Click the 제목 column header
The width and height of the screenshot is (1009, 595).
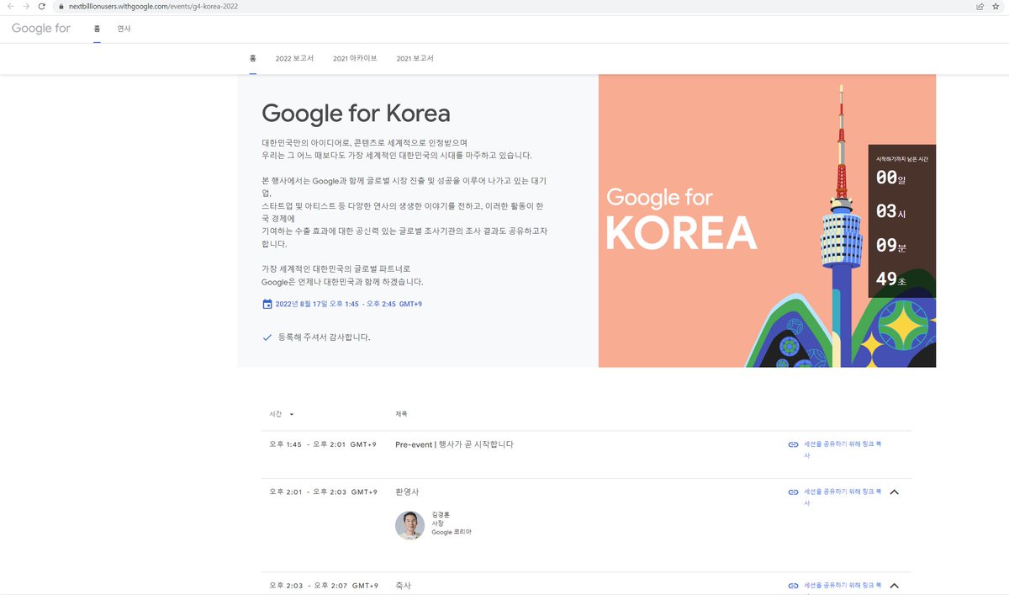coord(401,414)
